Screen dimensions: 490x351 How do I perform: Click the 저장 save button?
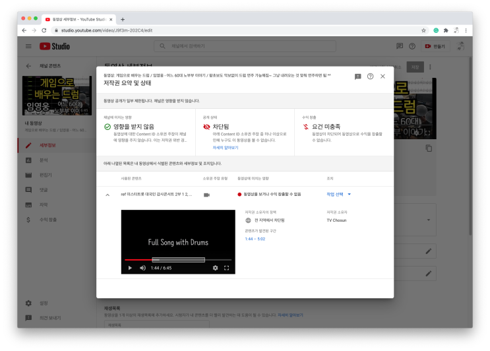coord(415,67)
